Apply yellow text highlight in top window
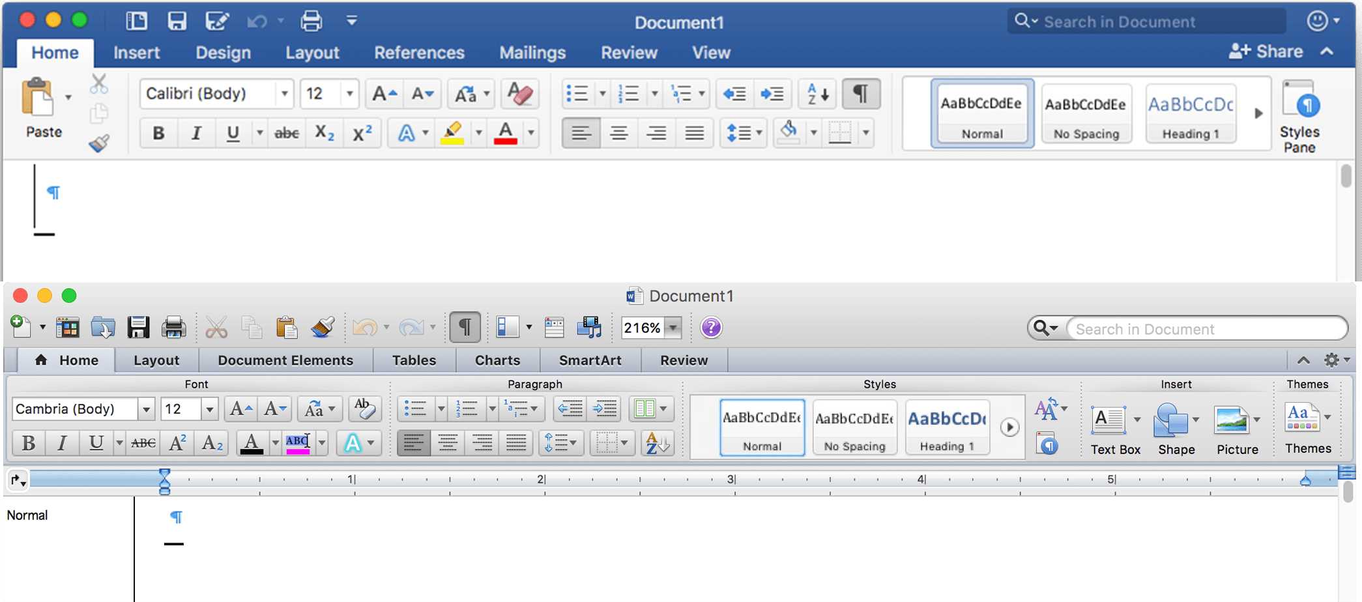 click(x=452, y=133)
